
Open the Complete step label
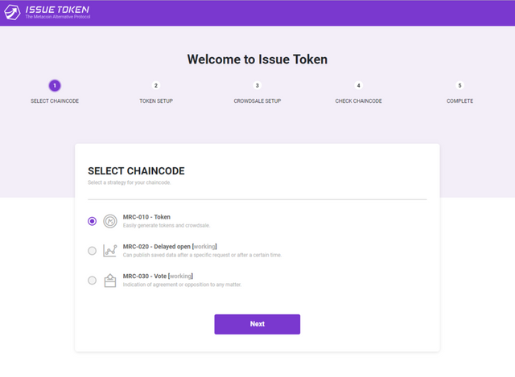pyautogui.click(x=460, y=101)
